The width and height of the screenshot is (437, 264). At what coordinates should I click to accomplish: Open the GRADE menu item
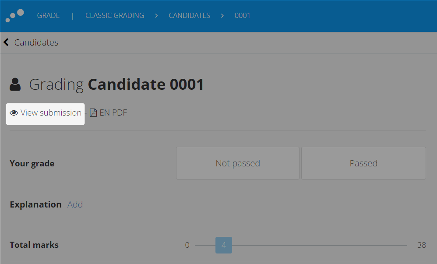tap(48, 16)
